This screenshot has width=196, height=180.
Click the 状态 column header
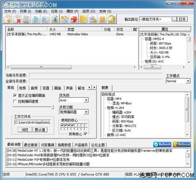click(x=122, y=29)
